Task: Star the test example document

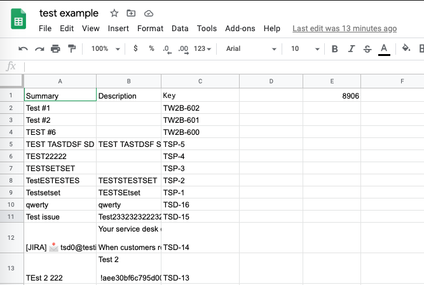Action: (x=114, y=13)
